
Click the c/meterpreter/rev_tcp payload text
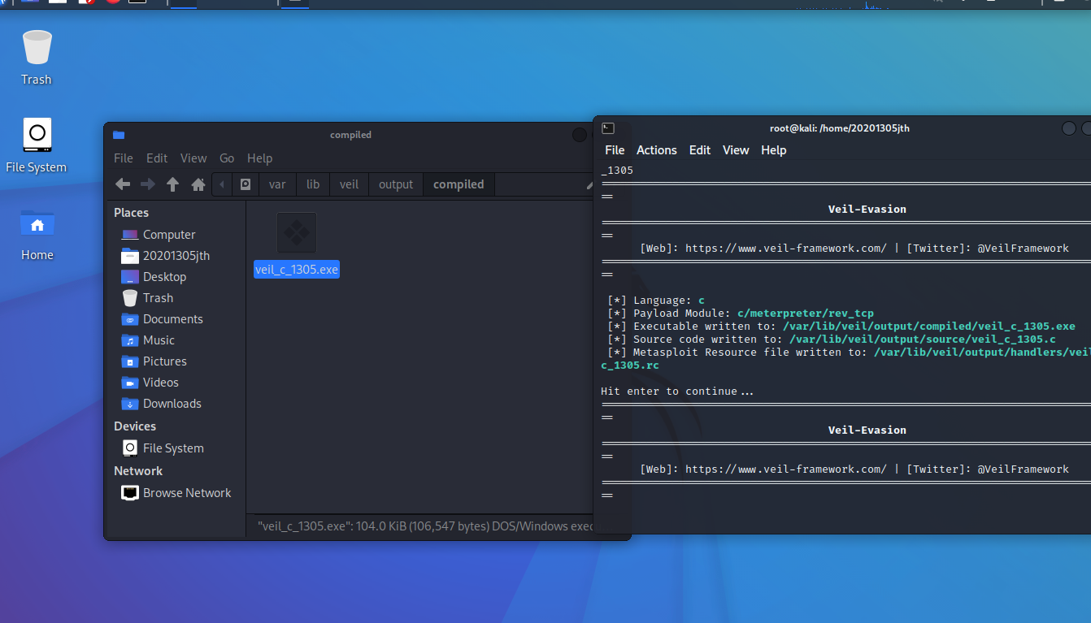tap(806, 313)
